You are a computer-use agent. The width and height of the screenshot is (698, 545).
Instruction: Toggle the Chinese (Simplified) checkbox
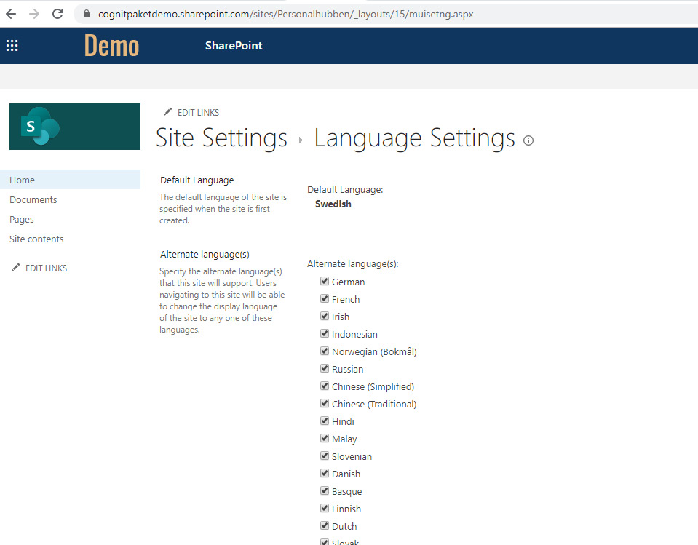(x=325, y=386)
